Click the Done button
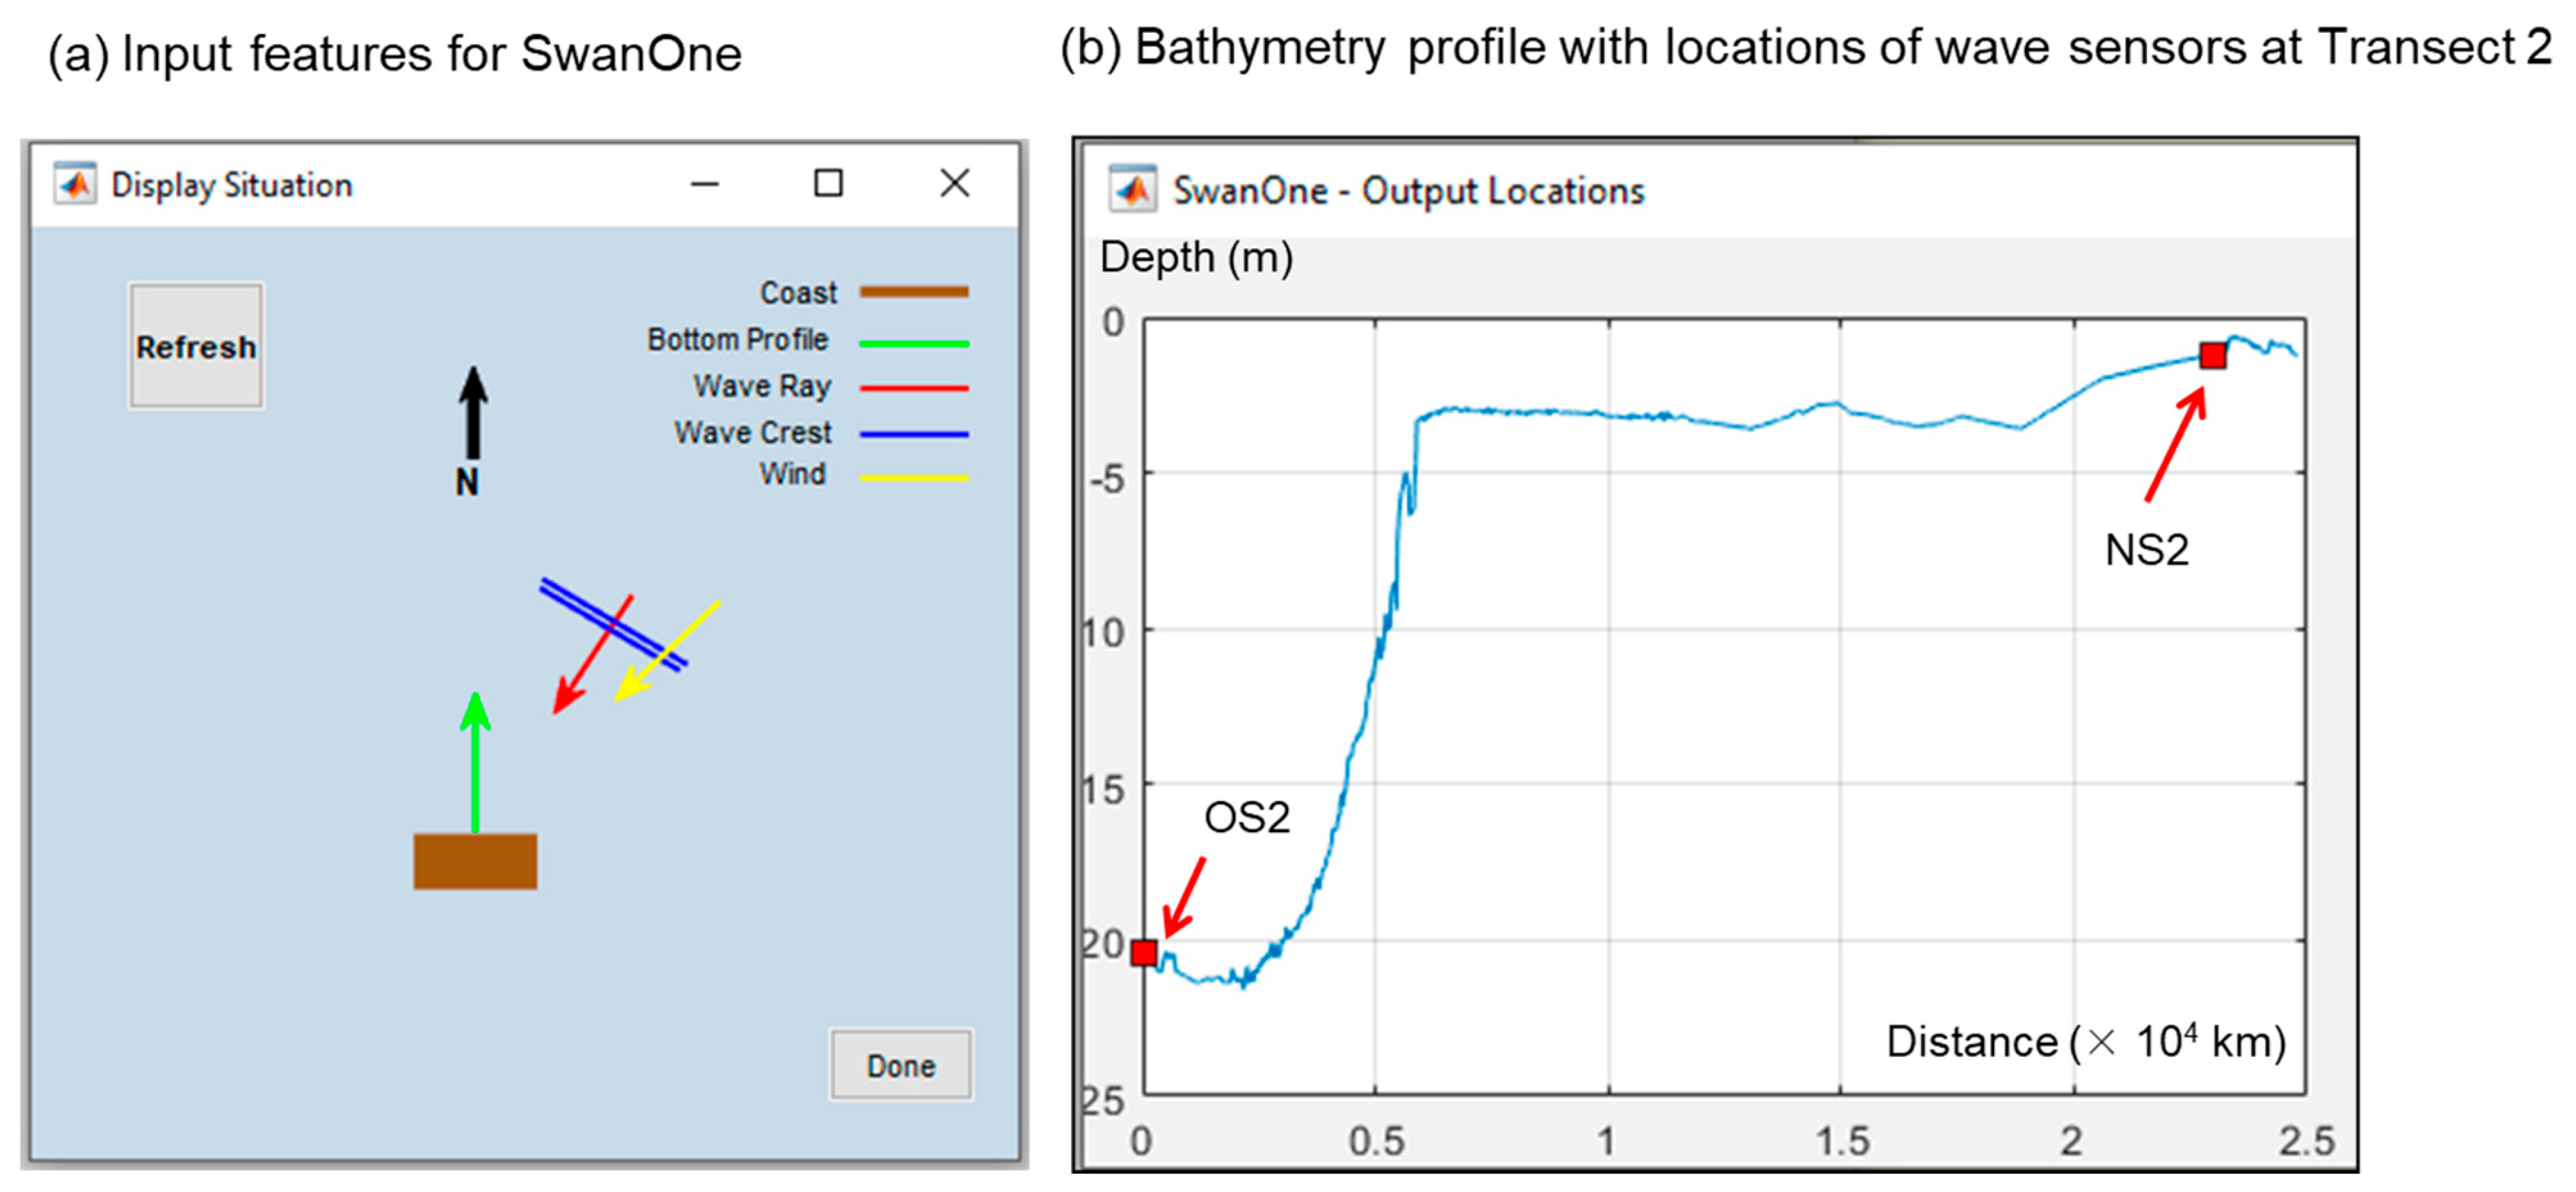 pyautogui.click(x=900, y=1065)
